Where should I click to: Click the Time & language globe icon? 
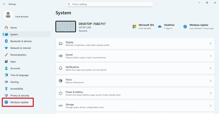tap(6, 75)
